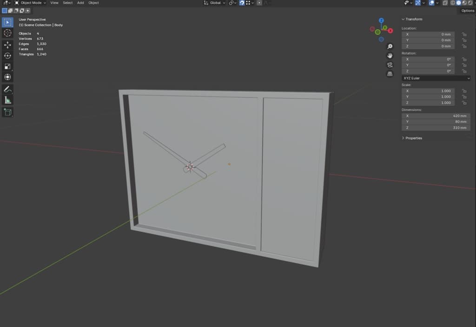This screenshot has width=476, height=327.
Task: Open the View menu
Action: tap(54, 3)
